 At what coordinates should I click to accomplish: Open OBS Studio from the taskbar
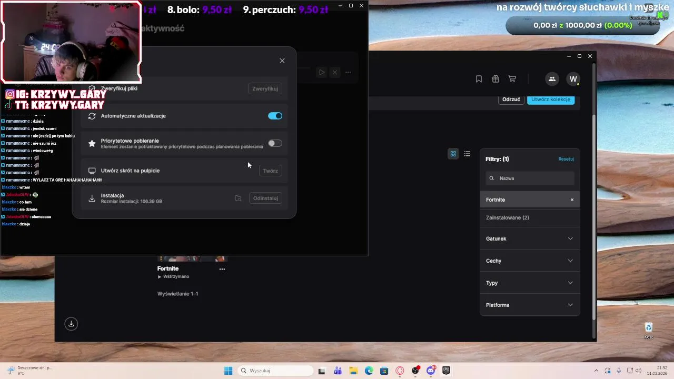click(x=415, y=371)
